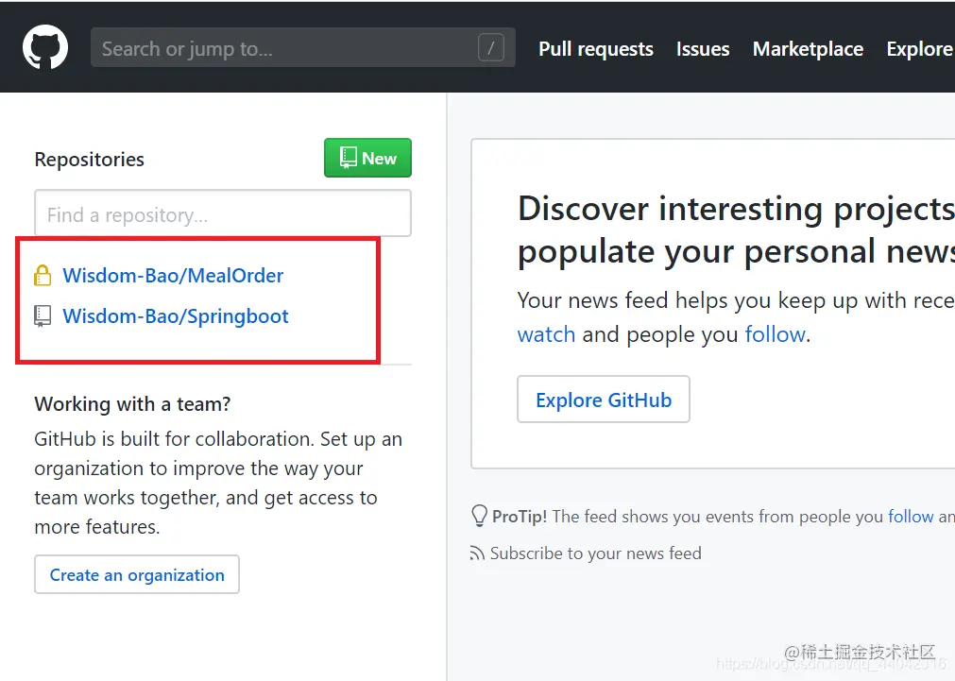Focus the Search or jump to field
This screenshot has width=955, height=681.
point(302,47)
